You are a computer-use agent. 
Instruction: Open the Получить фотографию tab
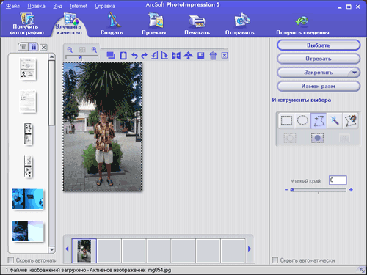tap(26, 24)
